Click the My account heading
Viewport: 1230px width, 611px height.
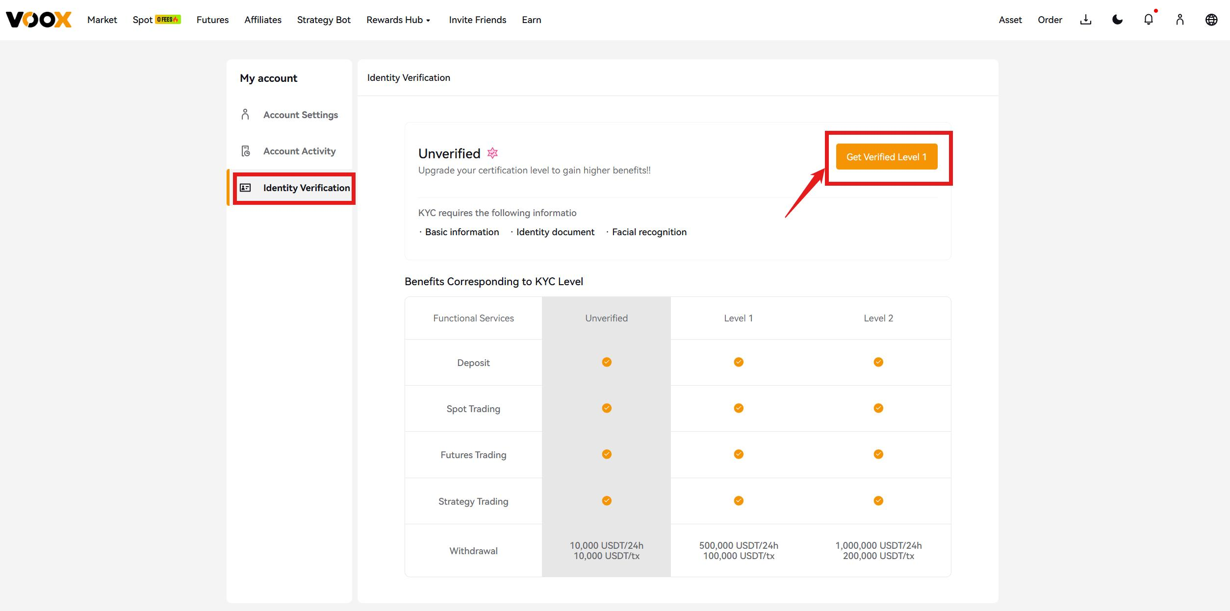(x=268, y=78)
